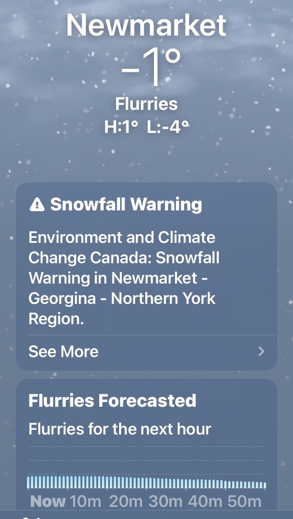Tap the large −1° current temperature
293x519 pixels.
[151, 67]
